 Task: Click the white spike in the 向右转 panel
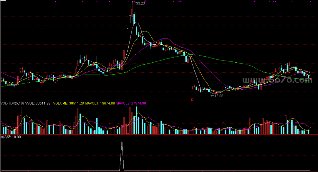tap(122, 156)
